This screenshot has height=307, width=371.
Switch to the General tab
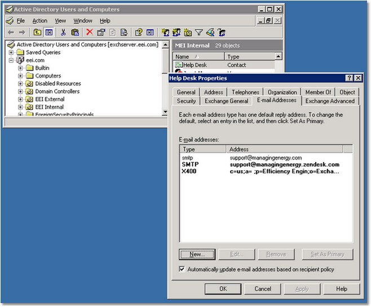point(186,92)
